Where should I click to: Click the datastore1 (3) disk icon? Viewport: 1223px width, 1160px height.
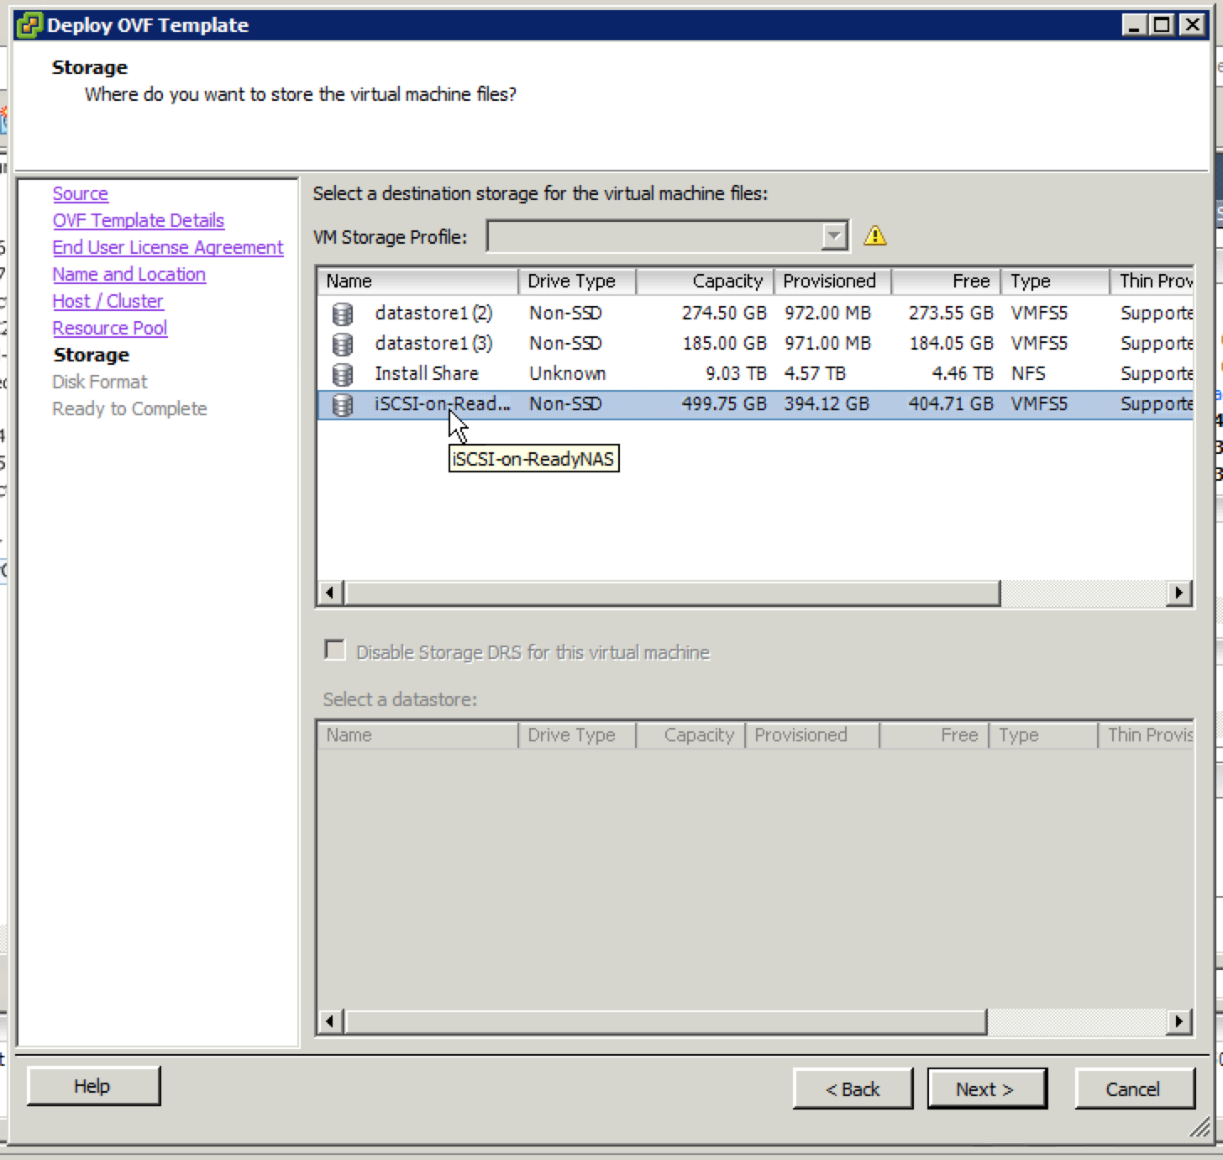tap(342, 344)
